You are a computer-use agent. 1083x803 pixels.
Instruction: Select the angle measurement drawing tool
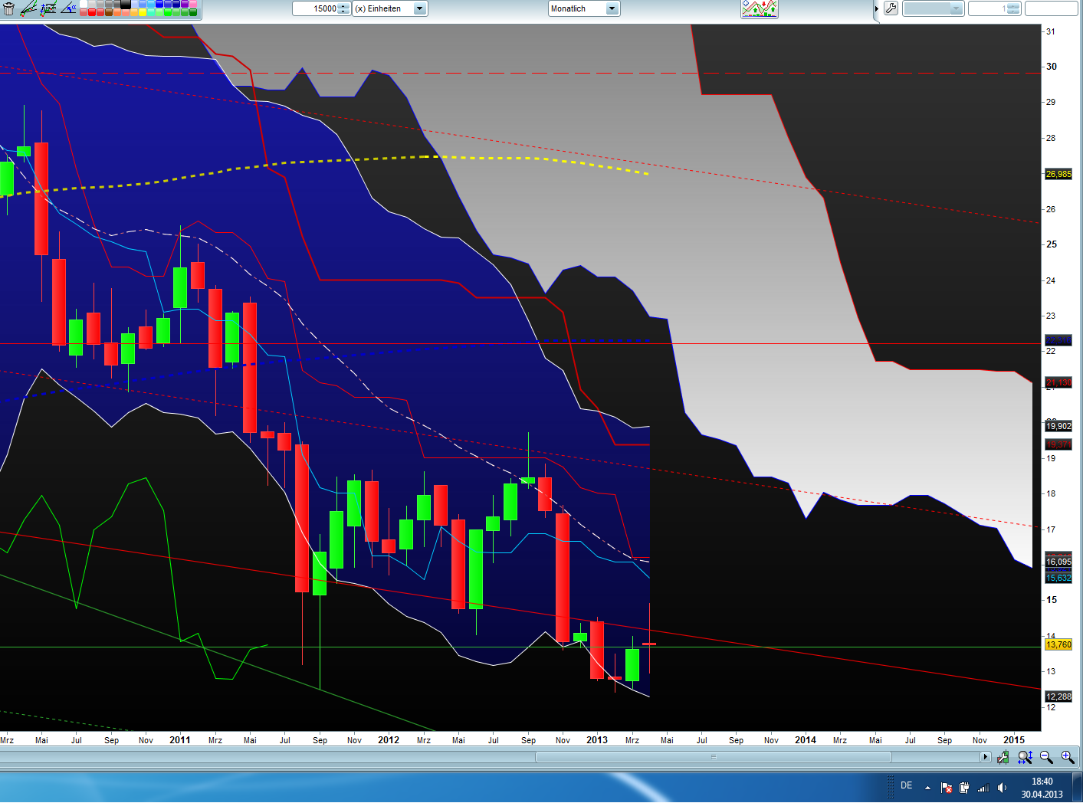tap(68, 8)
